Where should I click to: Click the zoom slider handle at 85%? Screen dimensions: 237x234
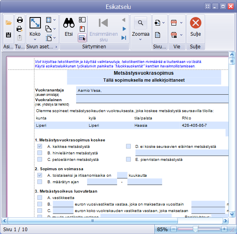195,229
